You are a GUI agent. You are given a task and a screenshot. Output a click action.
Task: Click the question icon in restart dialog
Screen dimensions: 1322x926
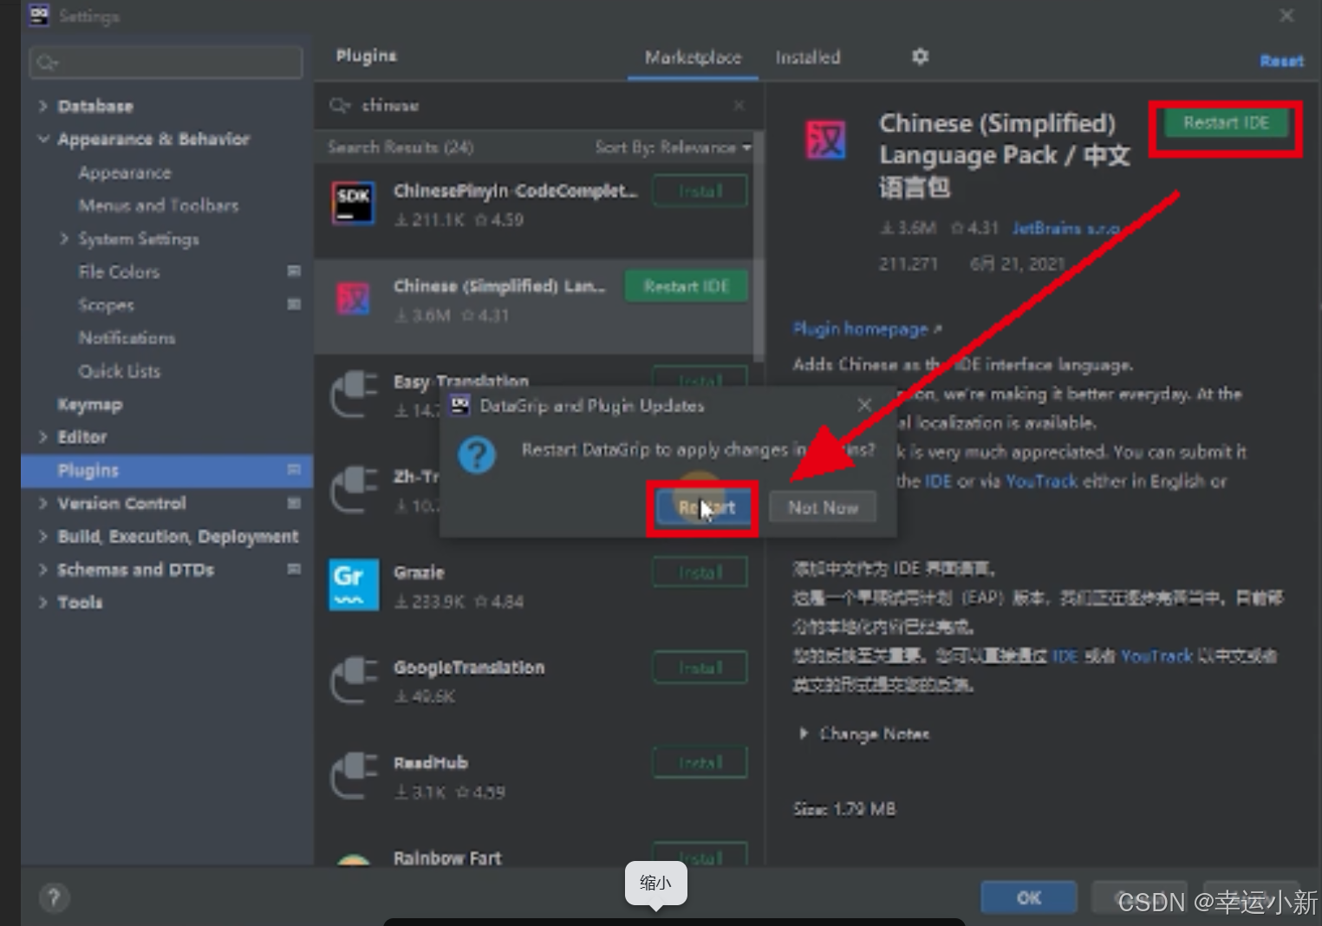[476, 455]
